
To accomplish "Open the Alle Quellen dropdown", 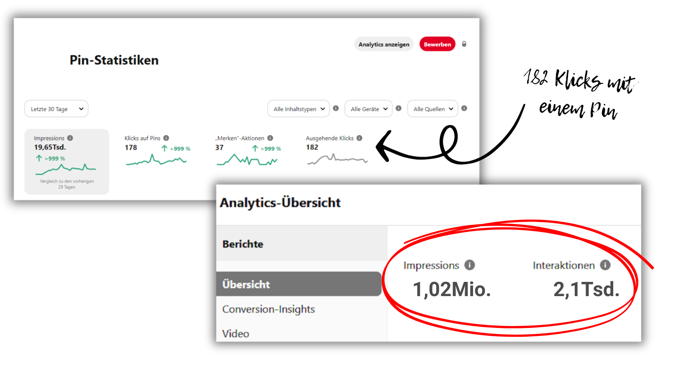I will point(433,109).
